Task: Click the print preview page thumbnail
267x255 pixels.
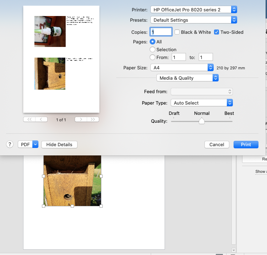Action: pos(61,59)
